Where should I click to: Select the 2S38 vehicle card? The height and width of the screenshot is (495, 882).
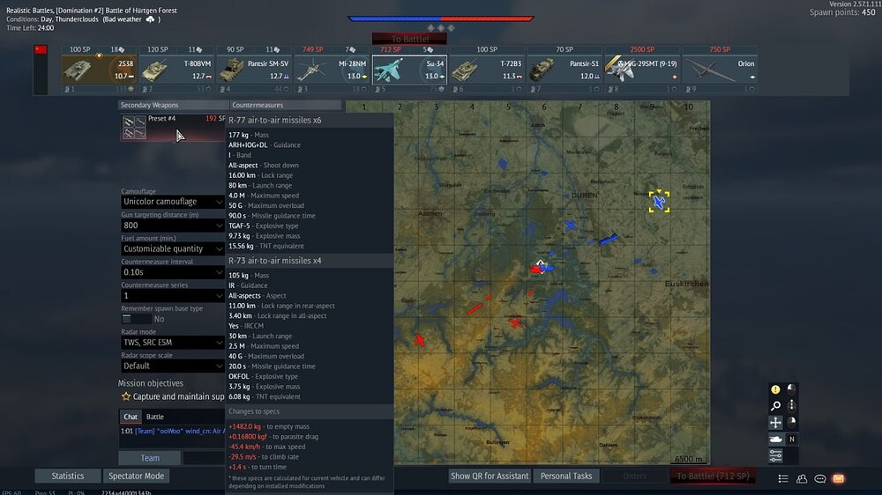point(99,69)
